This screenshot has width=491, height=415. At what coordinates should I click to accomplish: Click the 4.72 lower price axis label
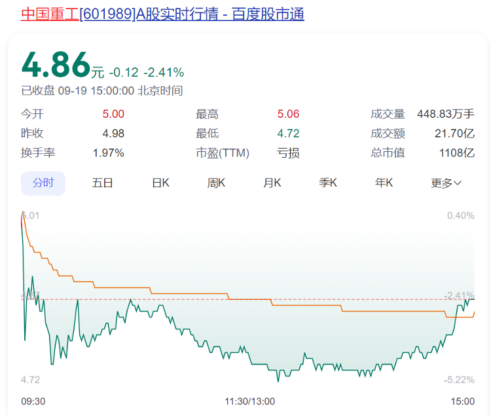click(30, 380)
